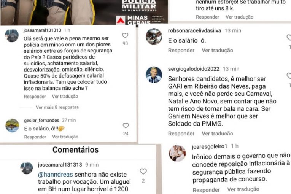291x194 pixels.
Task: Translate joaresgoleiro1's comment
Action: click(x=243, y=189)
